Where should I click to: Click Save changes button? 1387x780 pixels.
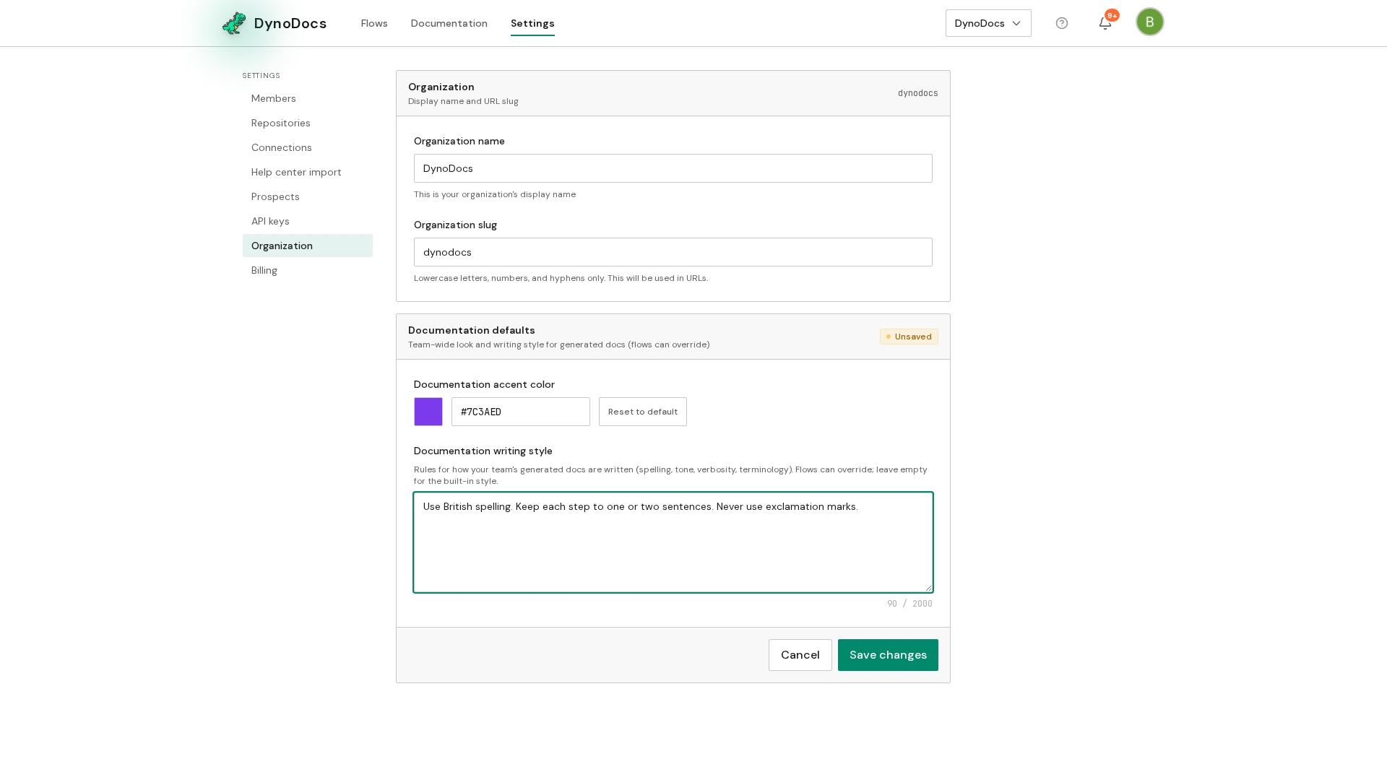(x=888, y=655)
